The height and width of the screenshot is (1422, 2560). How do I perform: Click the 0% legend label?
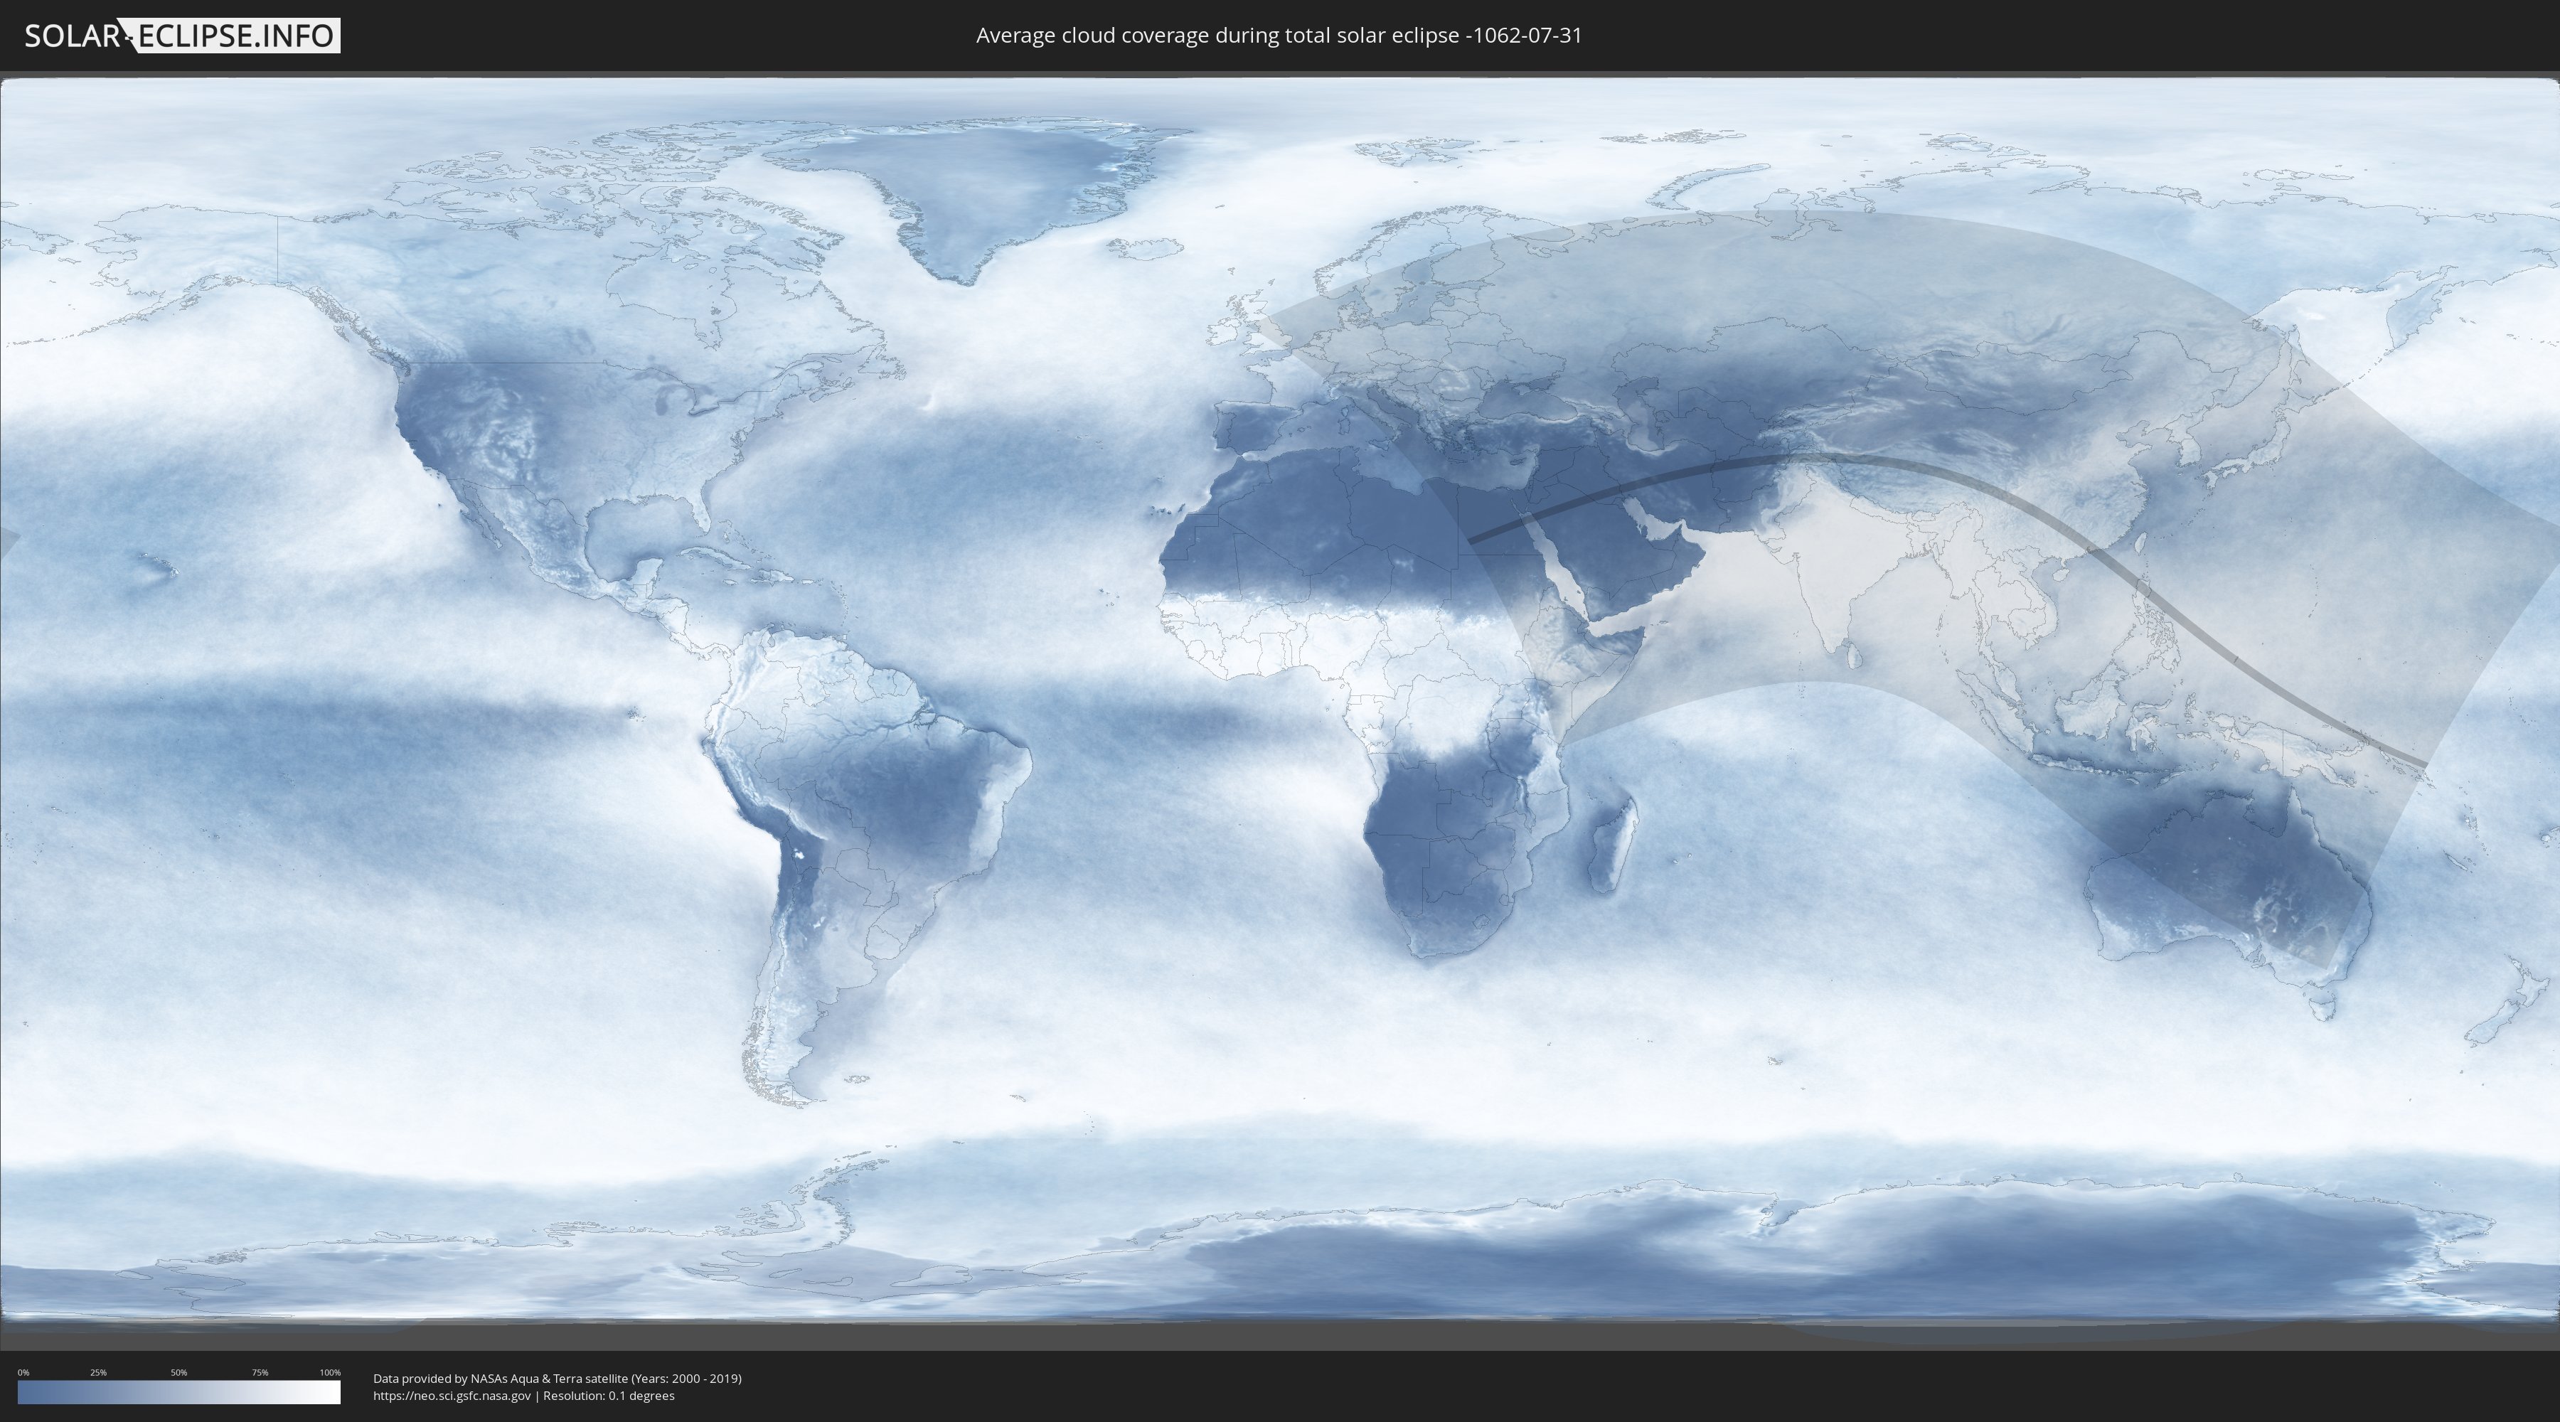pyautogui.click(x=24, y=1372)
